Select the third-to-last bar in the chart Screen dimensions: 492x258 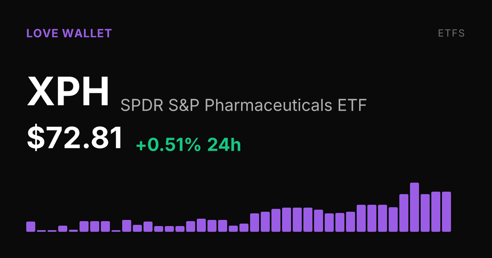click(425, 213)
